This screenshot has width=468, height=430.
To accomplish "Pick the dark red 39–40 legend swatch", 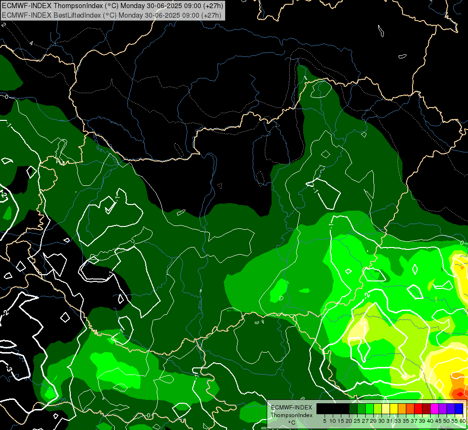I will [426, 408].
